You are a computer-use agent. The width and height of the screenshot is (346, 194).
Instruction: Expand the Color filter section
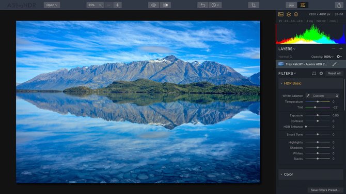point(311,174)
